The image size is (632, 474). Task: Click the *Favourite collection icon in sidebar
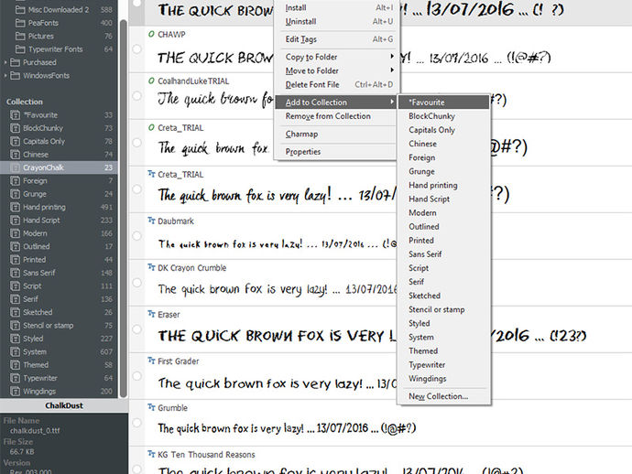coord(15,115)
